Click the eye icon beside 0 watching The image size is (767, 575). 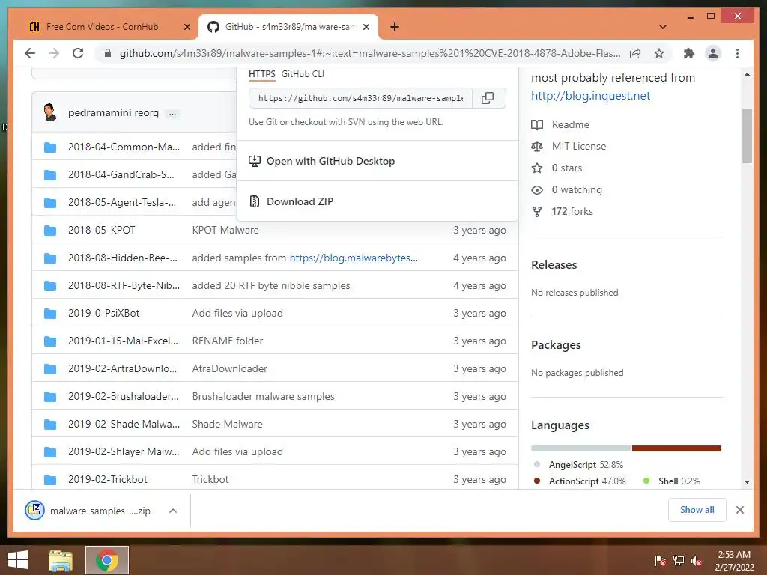tap(537, 189)
